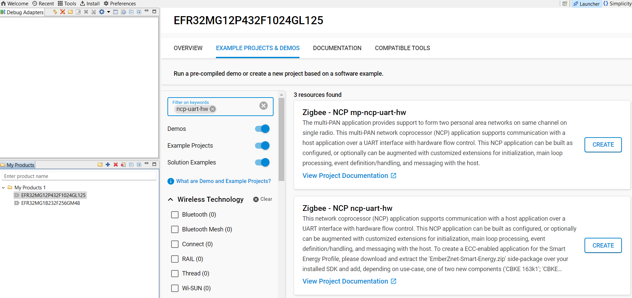Expand all in My Products view
This screenshot has height=298, width=632.
coord(139,164)
